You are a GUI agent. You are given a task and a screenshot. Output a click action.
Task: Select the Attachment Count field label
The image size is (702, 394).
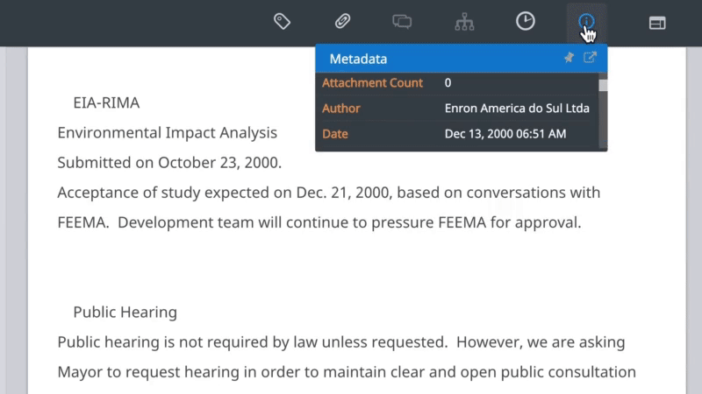(372, 82)
